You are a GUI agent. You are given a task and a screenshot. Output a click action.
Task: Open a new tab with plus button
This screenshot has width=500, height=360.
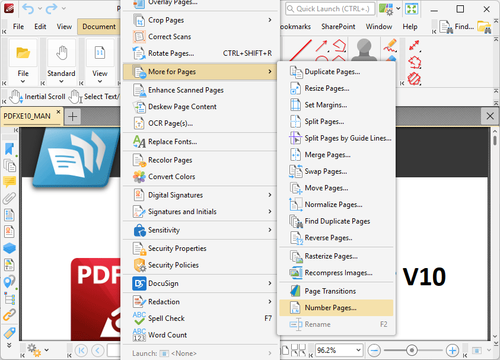tap(73, 117)
